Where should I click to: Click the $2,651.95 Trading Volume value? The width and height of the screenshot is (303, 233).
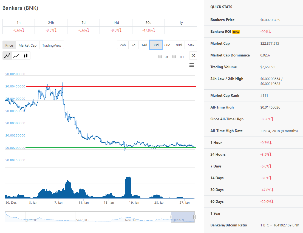268,67
